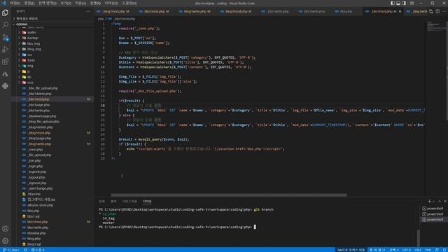Open the Source Control view
This screenshot has height=252, width=448.
click(5, 37)
